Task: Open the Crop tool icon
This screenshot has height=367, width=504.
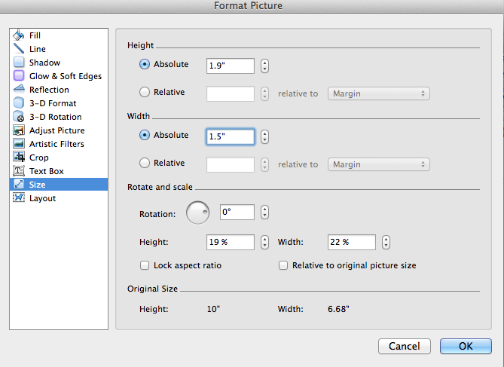Action: 19,157
